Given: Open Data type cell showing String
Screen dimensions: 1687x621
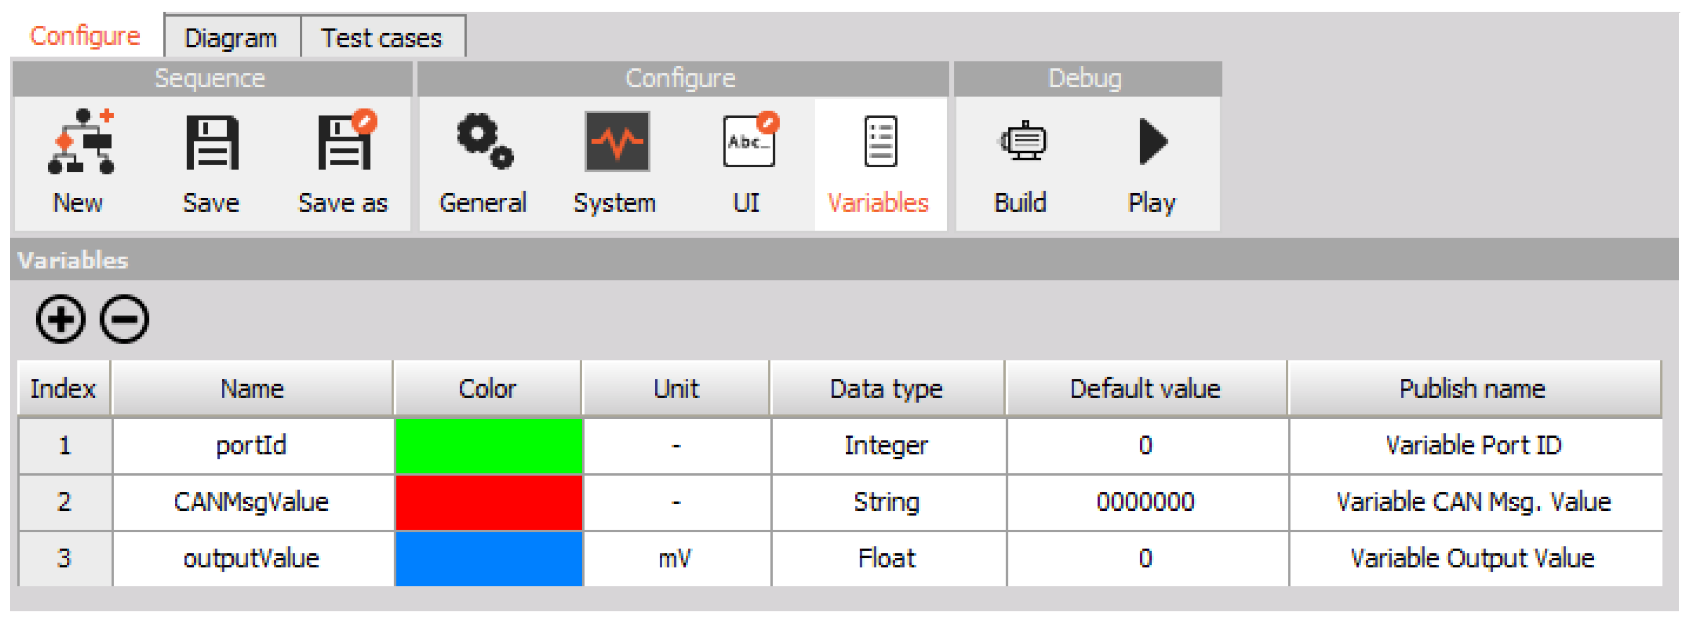Looking at the screenshot, I should pos(887,502).
